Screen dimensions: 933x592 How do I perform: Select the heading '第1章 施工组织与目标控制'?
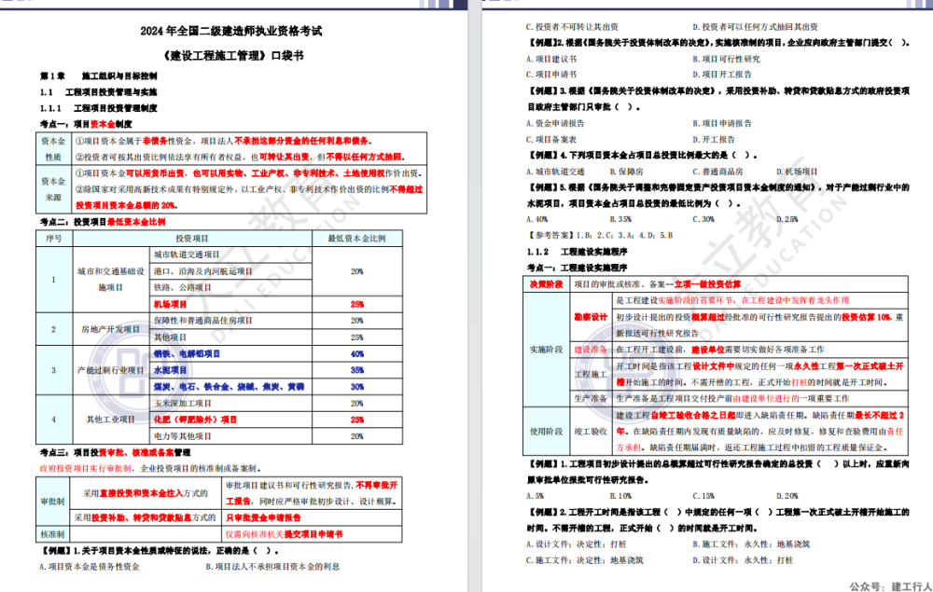point(99,76)
